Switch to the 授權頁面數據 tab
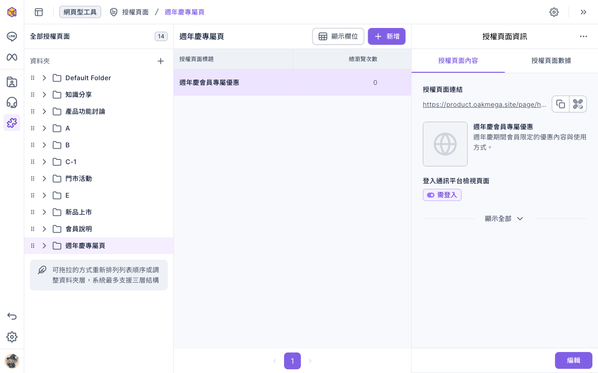 tap(551, 61)
